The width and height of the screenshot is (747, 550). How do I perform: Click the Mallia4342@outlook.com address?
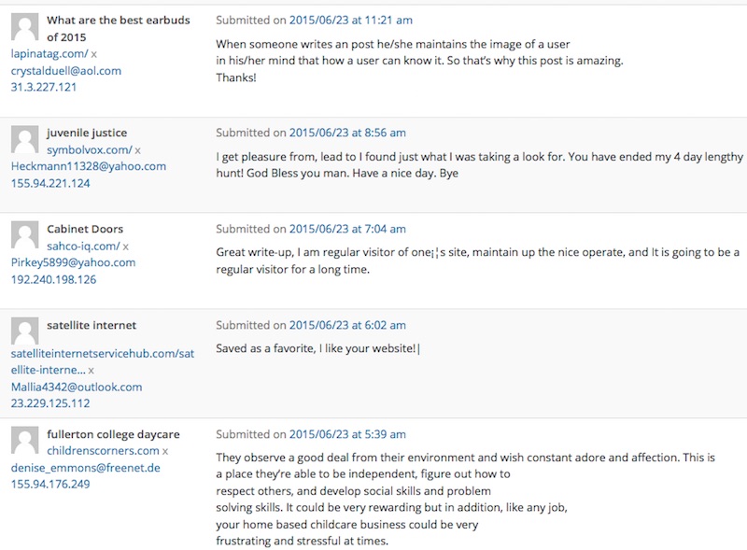point(77,387)
